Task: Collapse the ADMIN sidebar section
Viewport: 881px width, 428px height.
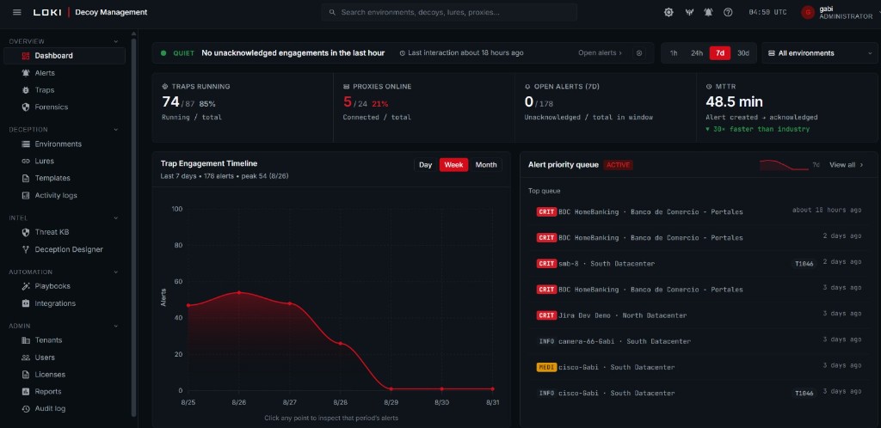Action: (116, 326)
